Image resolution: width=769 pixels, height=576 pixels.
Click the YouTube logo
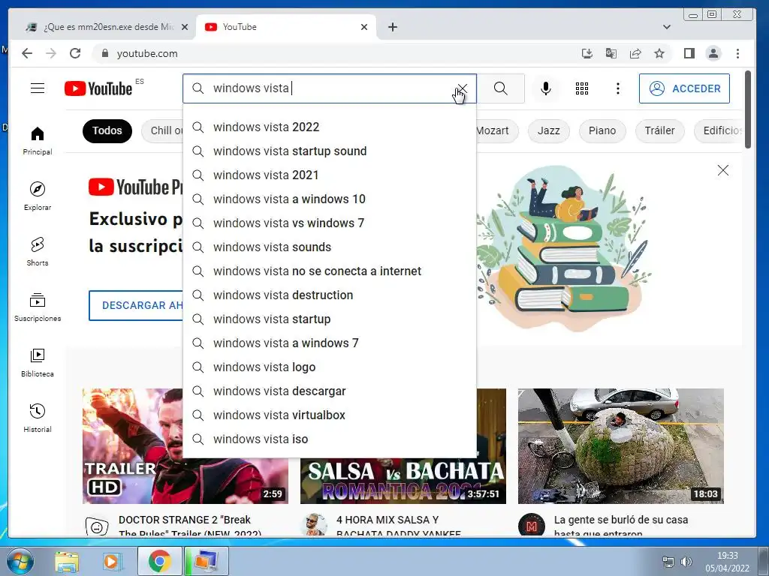98,88
